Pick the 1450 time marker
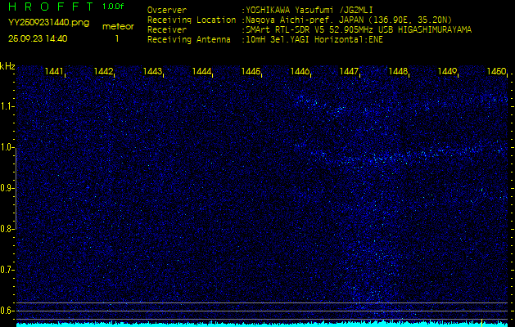This screenshot has width=515, height=327. click(496, 72)
